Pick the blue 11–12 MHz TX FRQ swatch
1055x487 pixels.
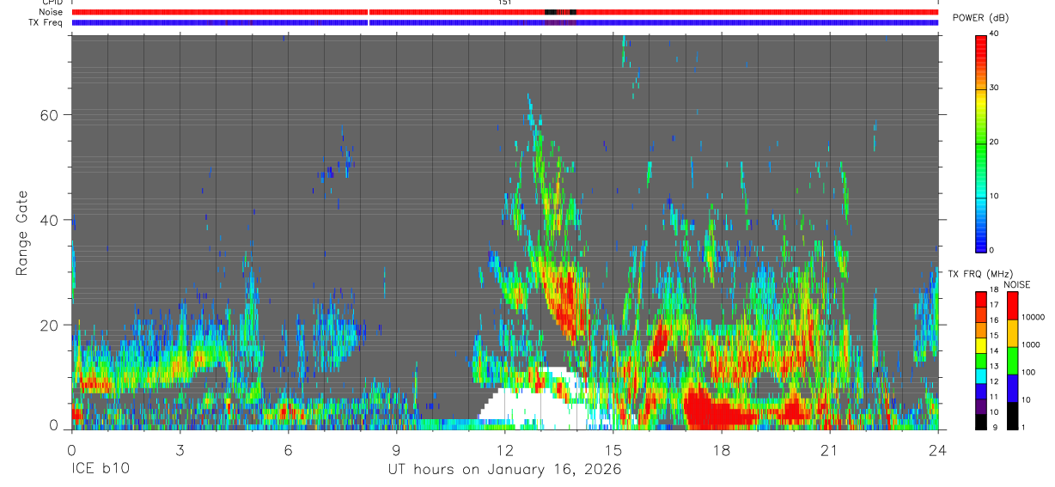(980, 390)
